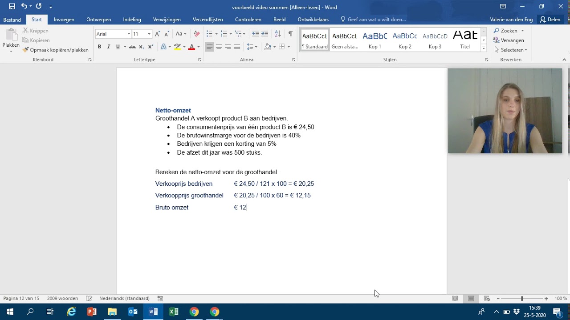The image size is (570, 320).
Task: Click the bullet list icon
Action: [209, 34]
